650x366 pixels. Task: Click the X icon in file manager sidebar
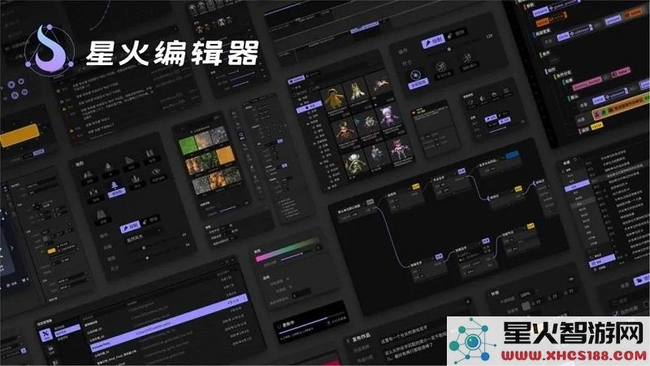[45, 334]
